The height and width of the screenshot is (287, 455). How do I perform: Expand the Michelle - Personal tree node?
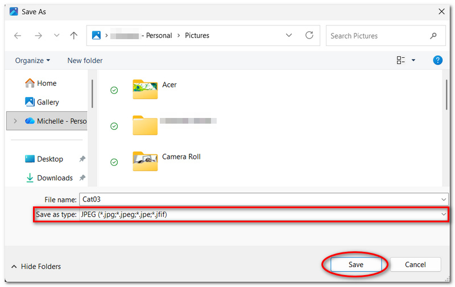pos(15,121)
